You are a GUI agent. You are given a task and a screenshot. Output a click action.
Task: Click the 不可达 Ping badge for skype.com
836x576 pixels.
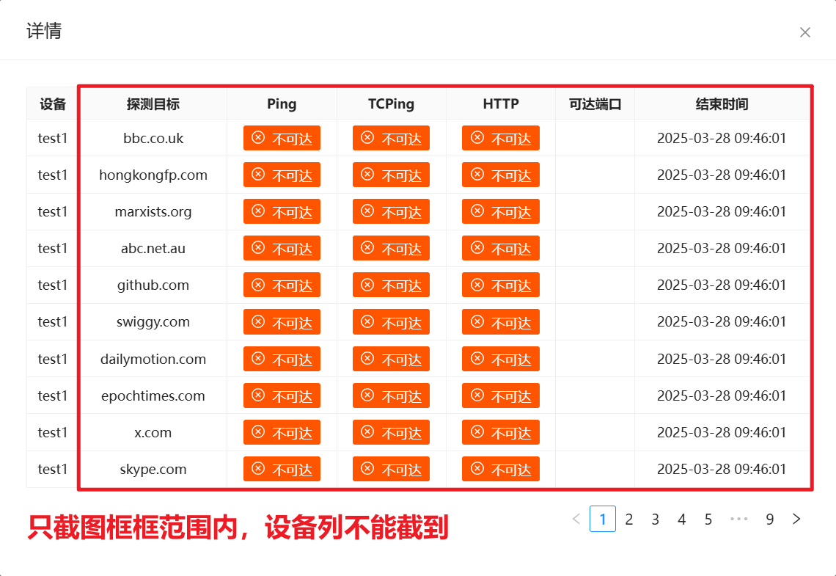282,469
